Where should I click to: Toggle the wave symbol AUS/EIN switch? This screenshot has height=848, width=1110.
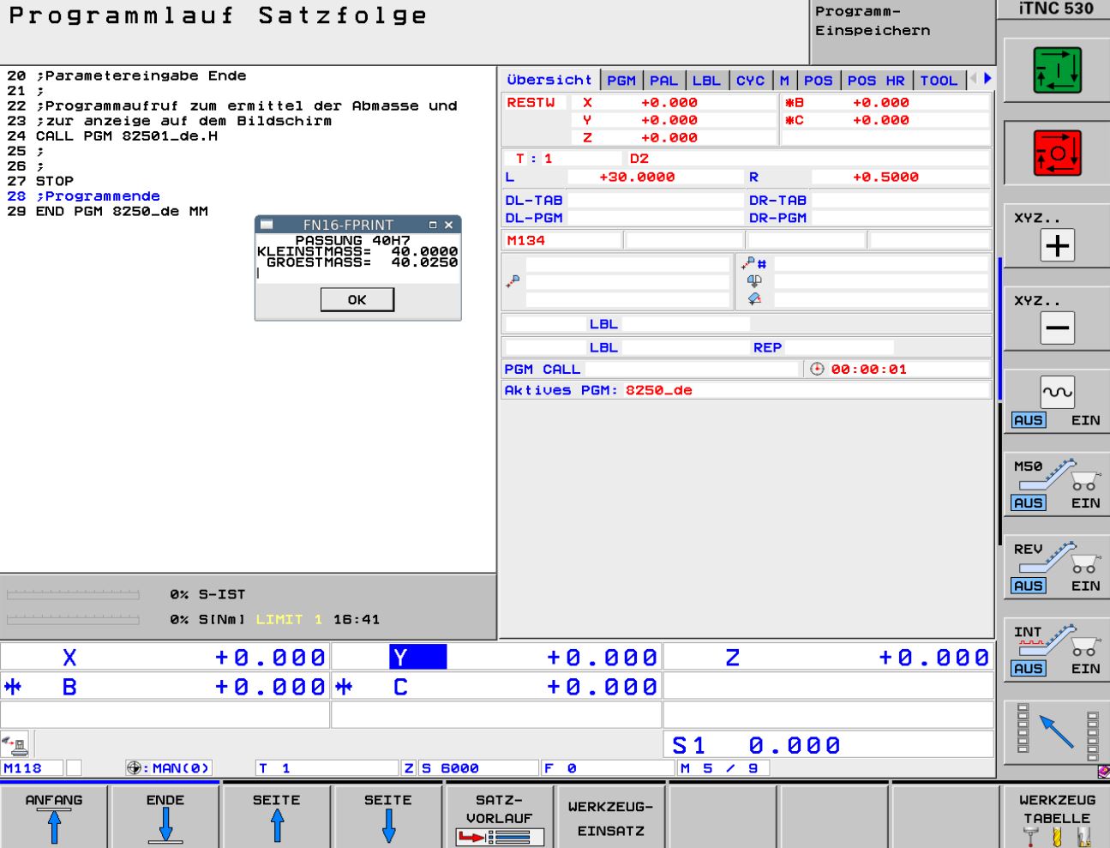(x=1057, y=402)
